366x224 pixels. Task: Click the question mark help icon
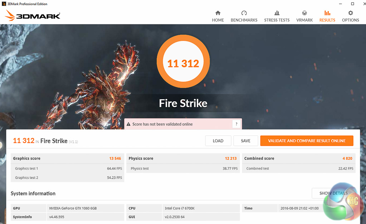coord(236,124)
